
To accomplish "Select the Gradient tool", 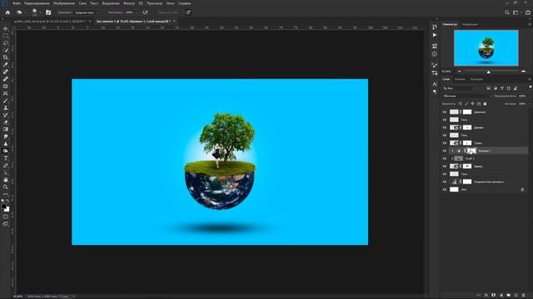I will click(x=6, y=130).
